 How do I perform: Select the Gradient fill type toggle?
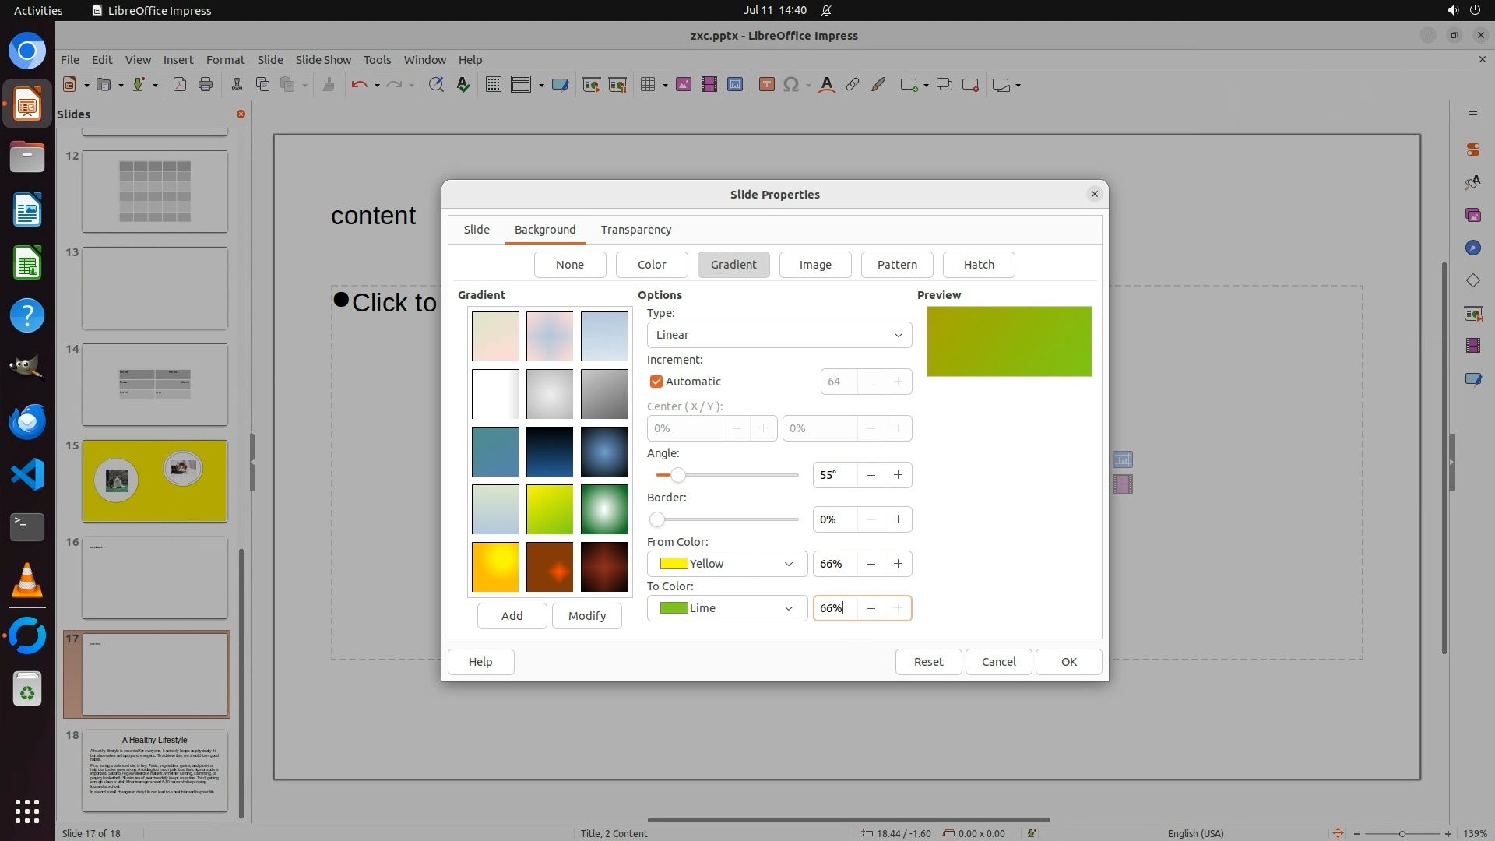click(x=733, y=265)
